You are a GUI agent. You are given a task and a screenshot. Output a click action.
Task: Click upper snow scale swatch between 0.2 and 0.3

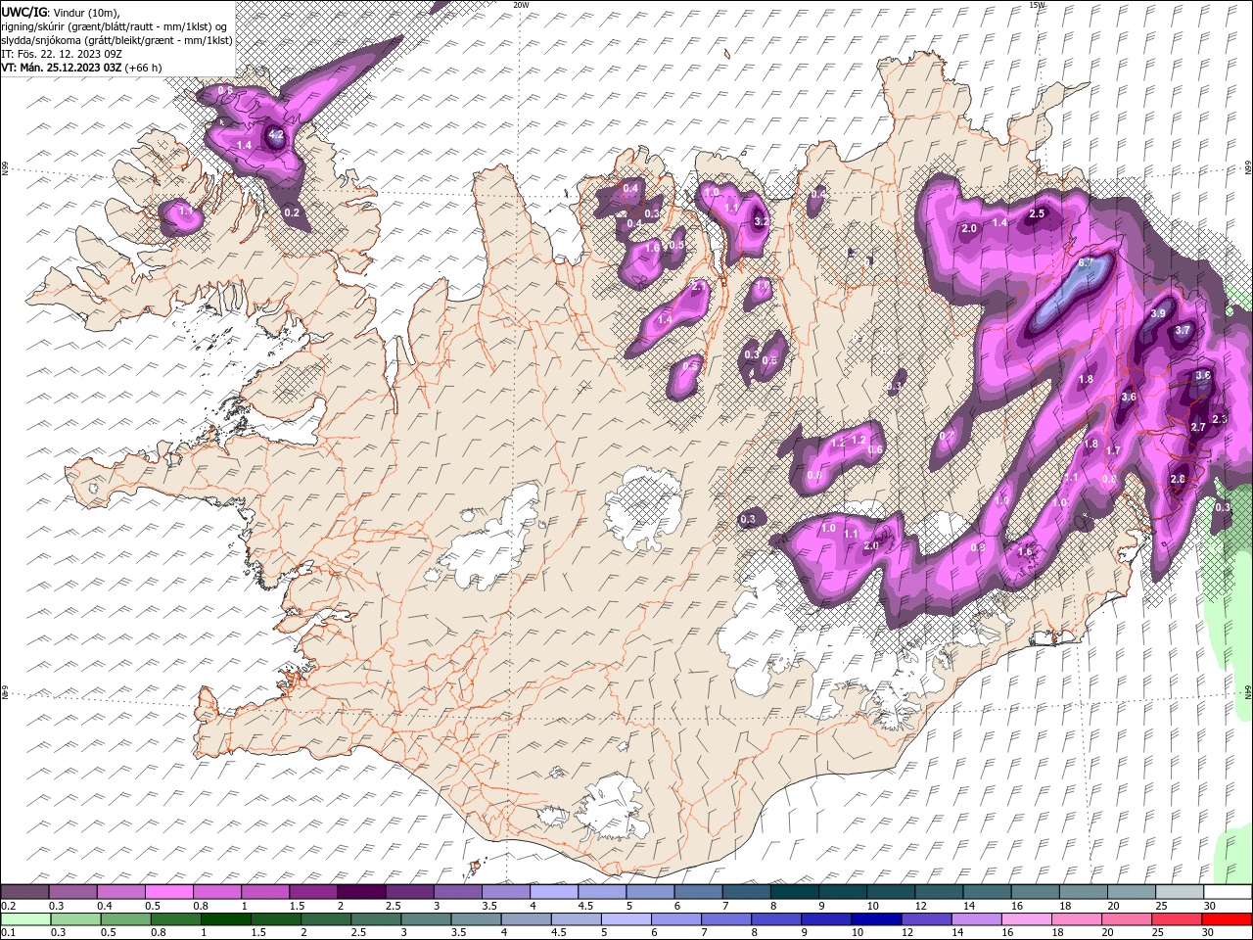(24, 892)
